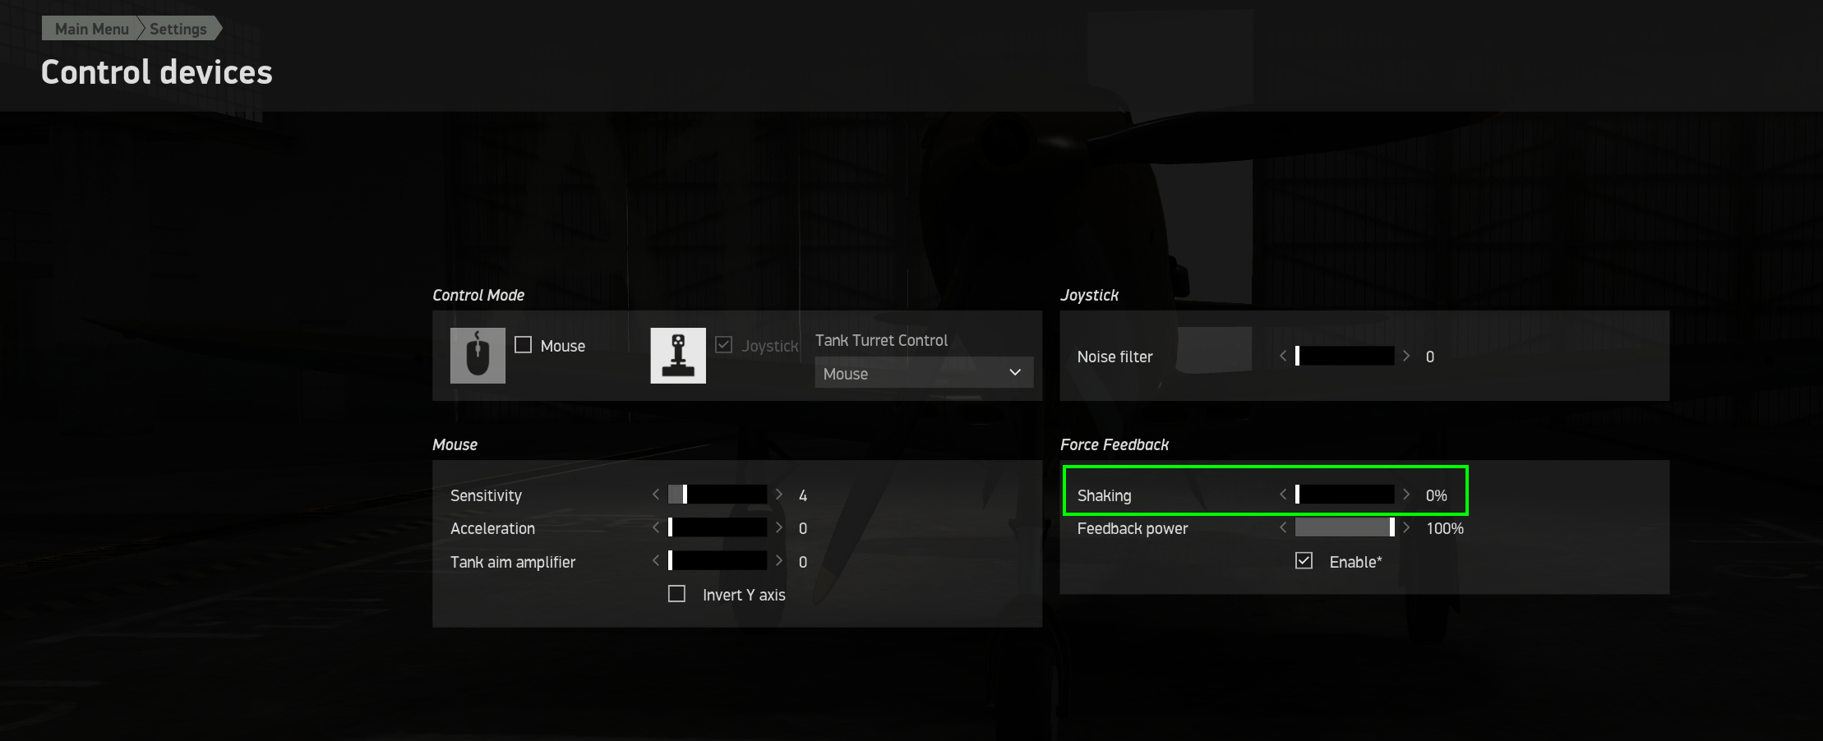Increase mouse Sensitivity with right arrow
1823x741 pixels.
coord(779,495)
